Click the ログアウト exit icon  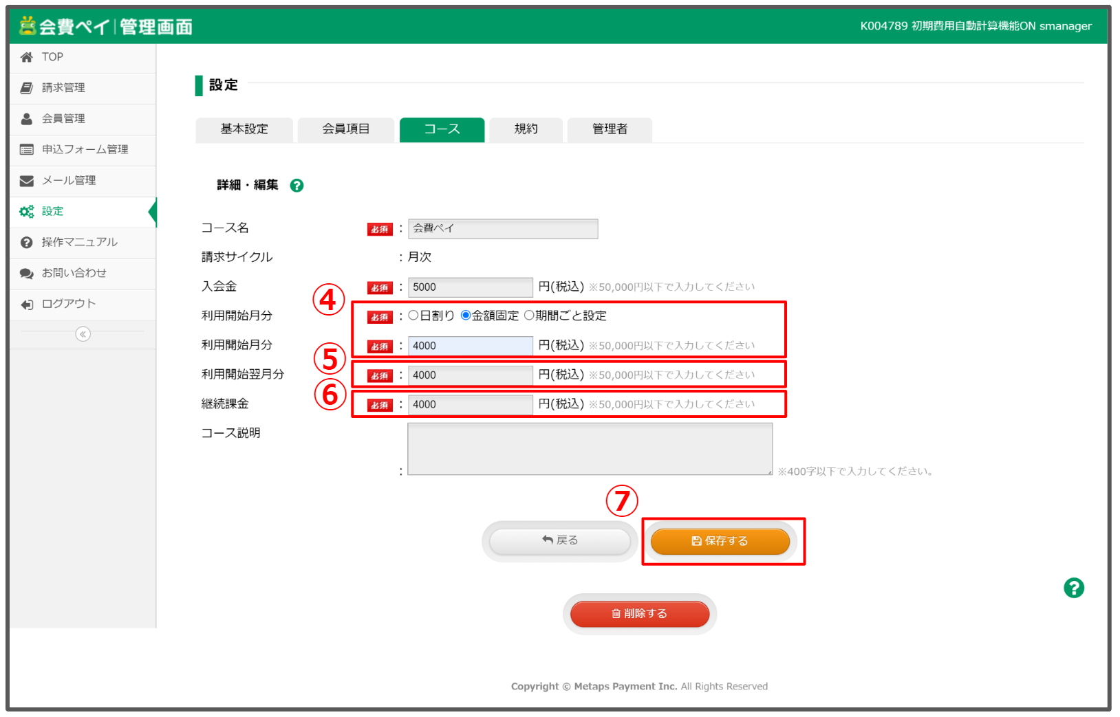pyautogui.click(x=27, y=305)
